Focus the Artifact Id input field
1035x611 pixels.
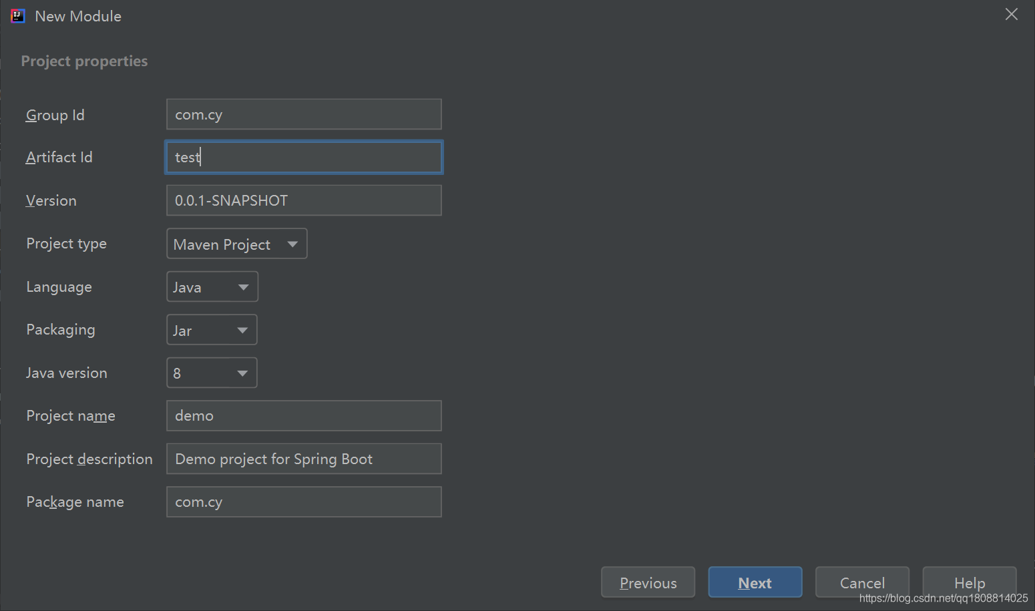(x=304, y=157)
